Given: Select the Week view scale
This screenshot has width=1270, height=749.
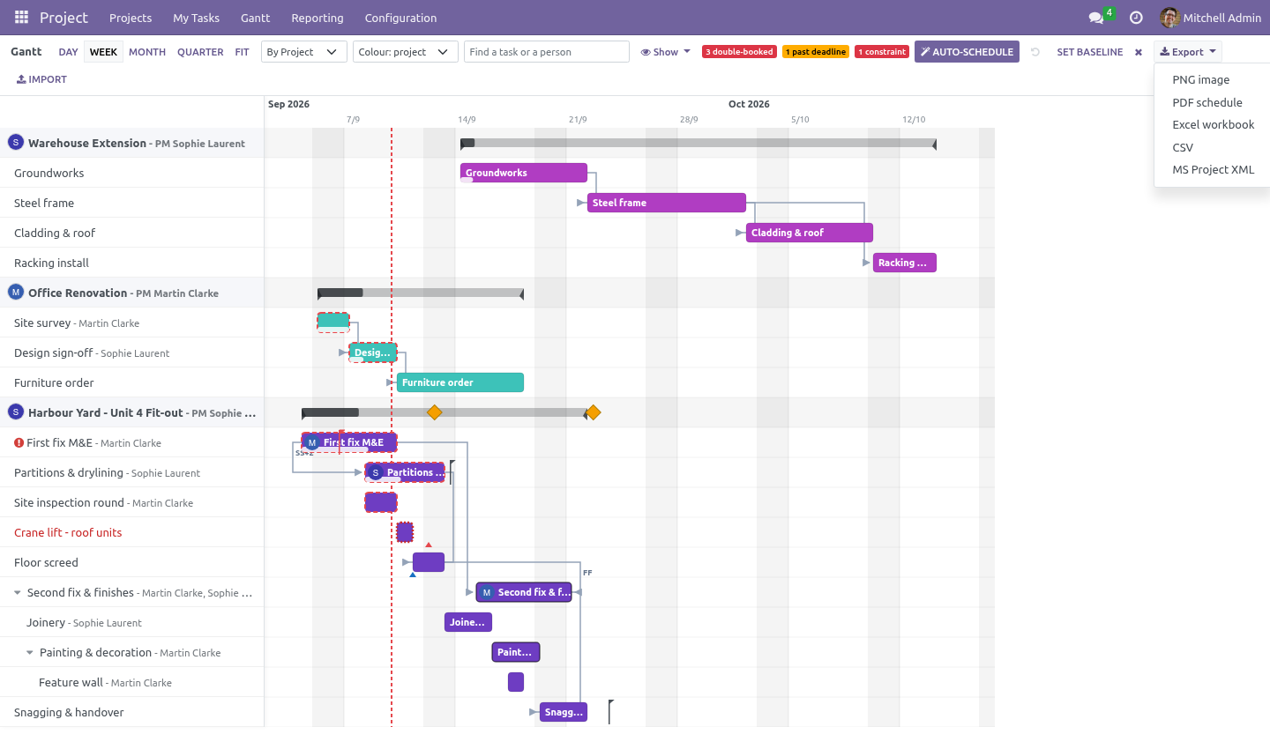Looking at the screenshot, I should (x=103, y=52).
